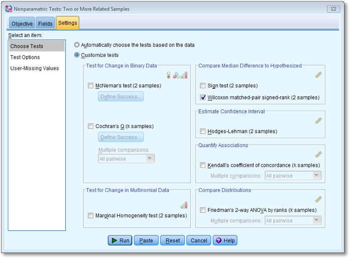Click the bar chart icon in Multinomial Data
Viewport: 350px width, 259px height.
184,205
